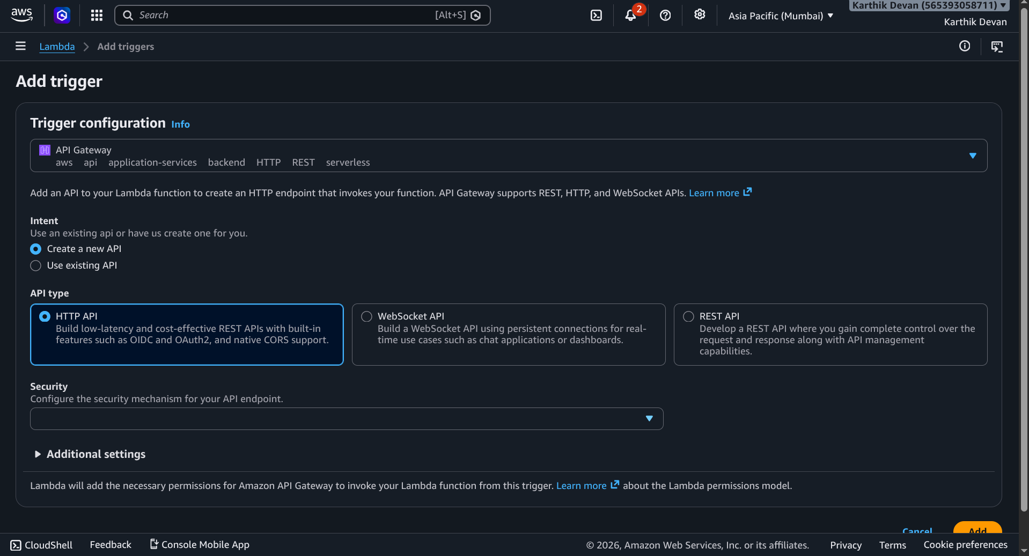Click the Search input field

(x=303, y=15)
